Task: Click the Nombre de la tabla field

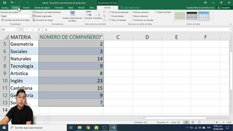Action: tap(15, 16)
